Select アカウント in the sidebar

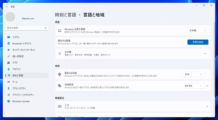click(x=27, y=69)
